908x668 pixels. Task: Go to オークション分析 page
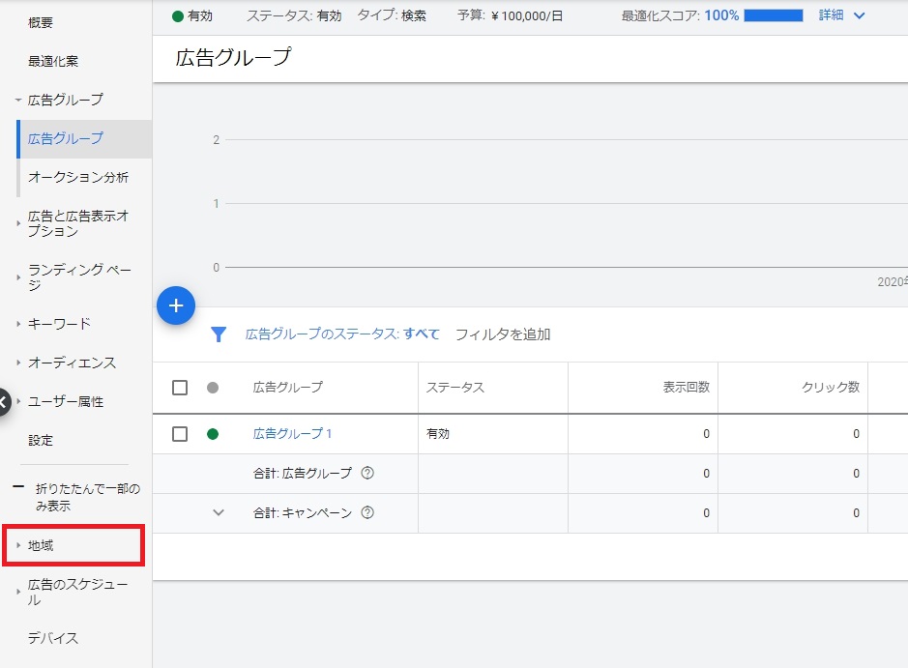coord(78,177)
